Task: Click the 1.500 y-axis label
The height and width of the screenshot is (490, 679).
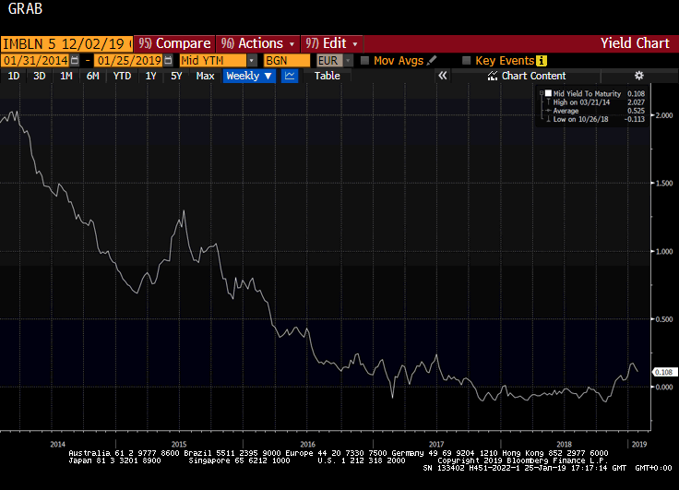Action: click(x=664, y=184)
